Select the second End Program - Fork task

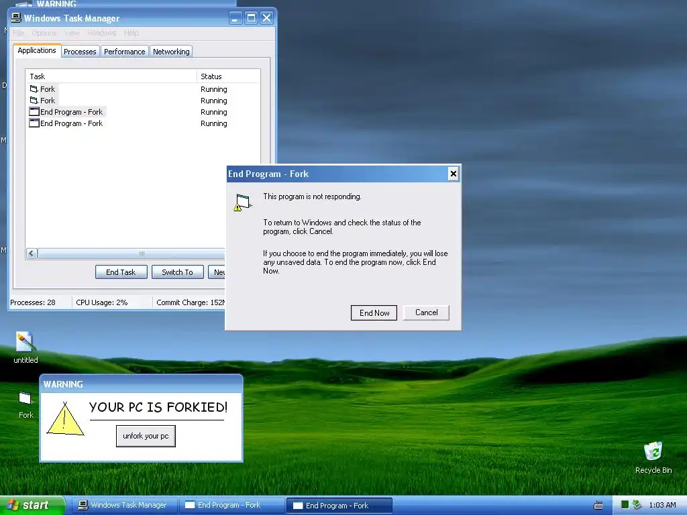tap(143, 123)
